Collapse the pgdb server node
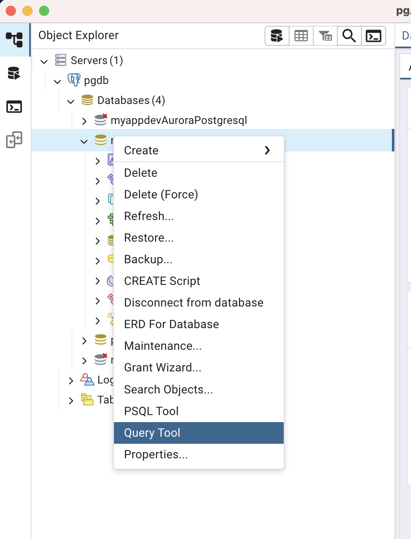This screenshot has width=411, height=539. [57, 82]
